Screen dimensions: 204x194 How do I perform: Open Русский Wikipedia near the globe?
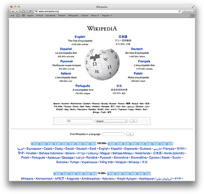pos(66,61)
